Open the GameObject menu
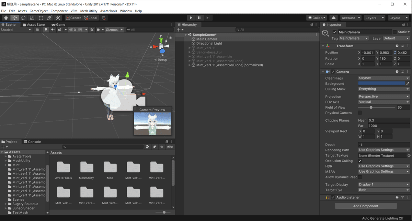Screen dimensions: 412x221 [x=38, y=11]
